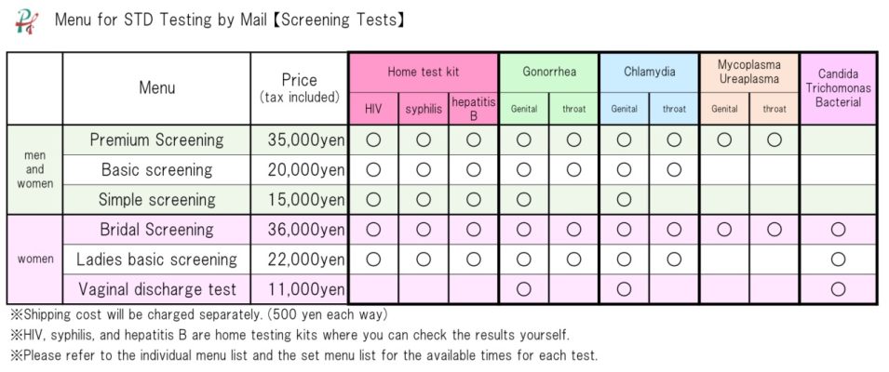Click the syphilis circle in Basic screening row

424,170
